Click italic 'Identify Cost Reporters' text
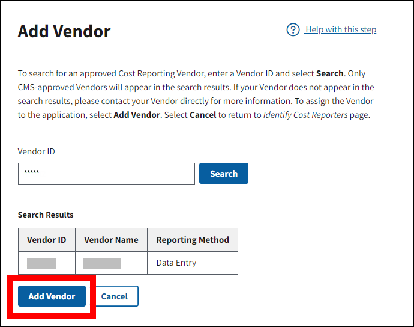The width and height of the screenshot is (414, 327). coord(305,115)
